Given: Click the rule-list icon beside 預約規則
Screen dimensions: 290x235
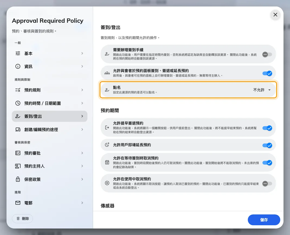Looking at the screenshot, I should [18, 90].
